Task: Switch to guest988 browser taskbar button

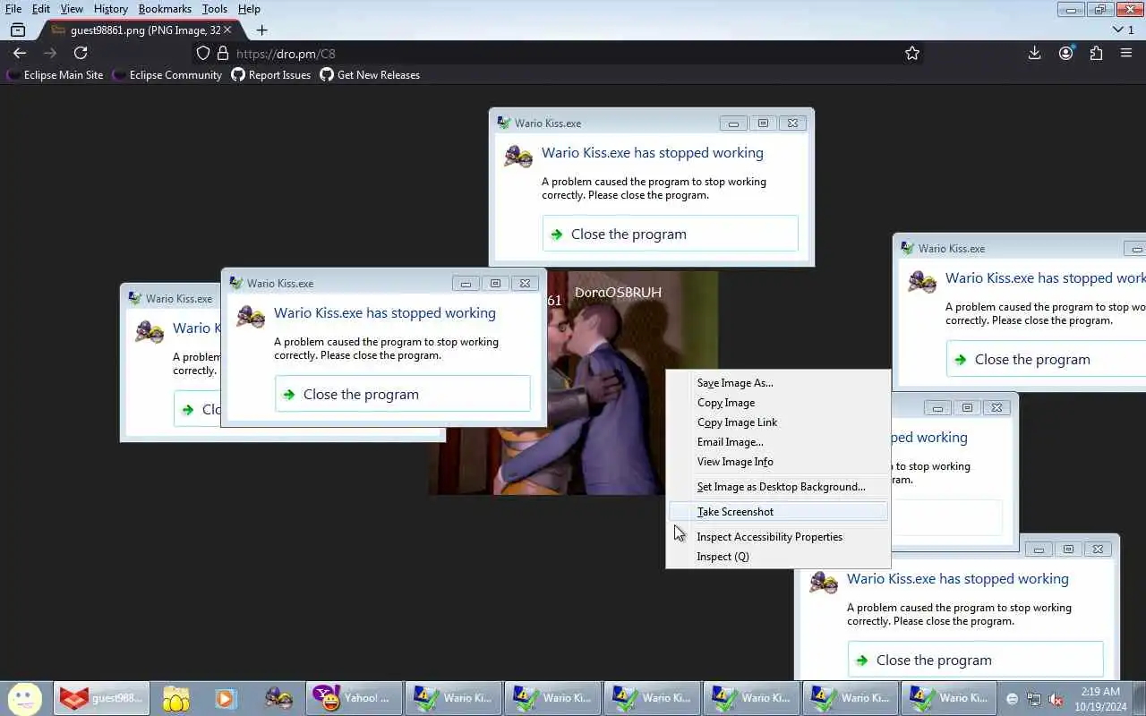Action: pyautogui.click(x=100, y=698)
